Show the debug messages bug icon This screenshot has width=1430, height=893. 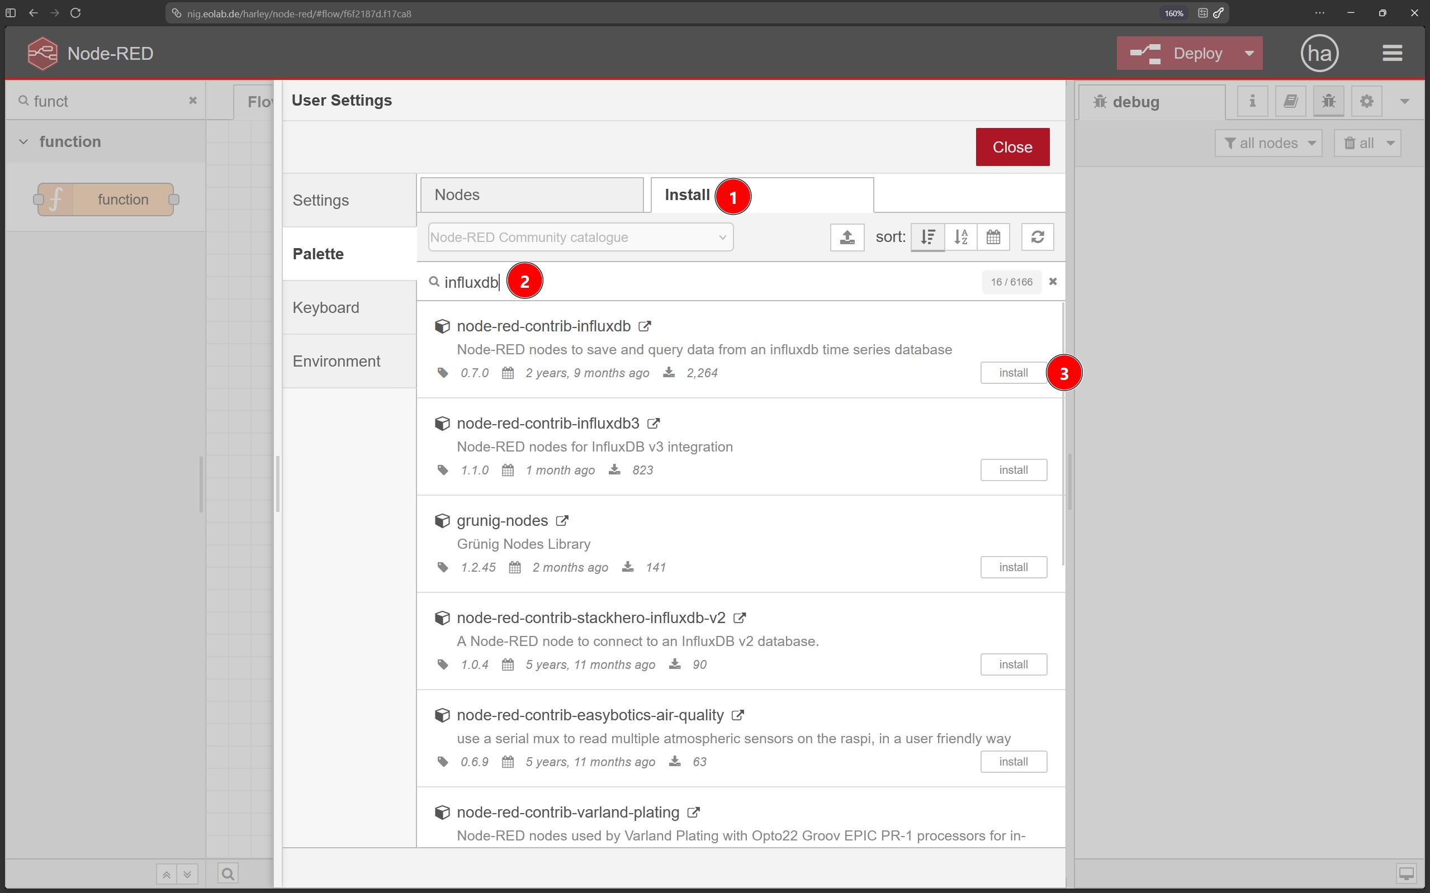tap(1328, 101)
